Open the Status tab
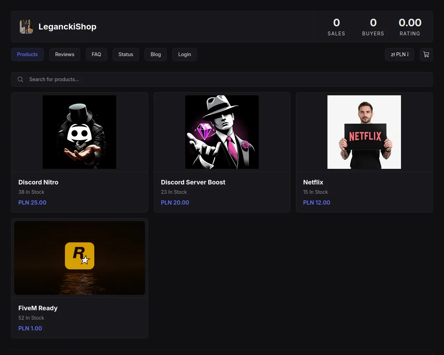This screenshot has width=444, height=355. click(x=126, y=54)
